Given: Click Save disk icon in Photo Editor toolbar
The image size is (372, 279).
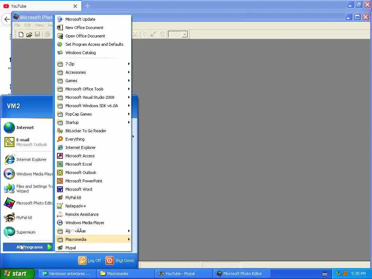Looking at the screenshot, I should click(x=37, y=35).
